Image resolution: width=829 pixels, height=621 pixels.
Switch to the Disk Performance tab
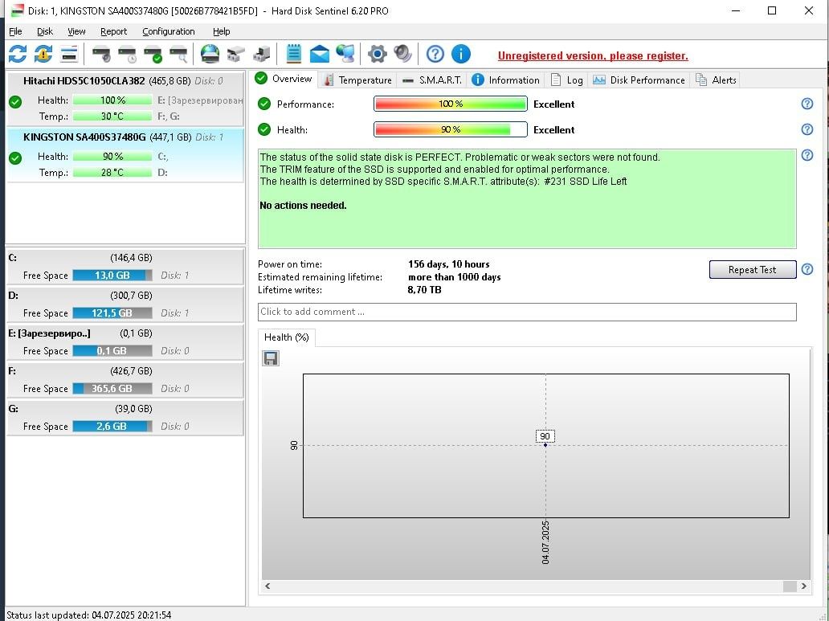[x=639, y=80]
